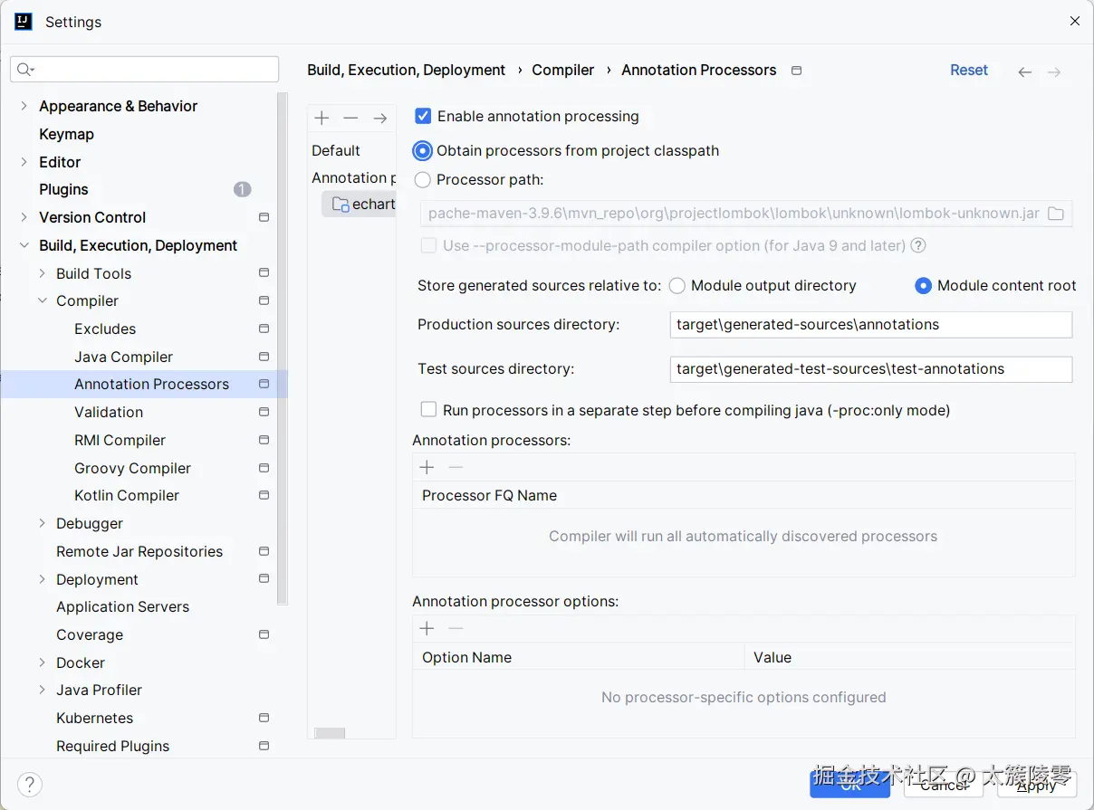This screenshot has height=810, width=1094.
Task: Choose Module output directory radio option
Action: tap(677, 286)
